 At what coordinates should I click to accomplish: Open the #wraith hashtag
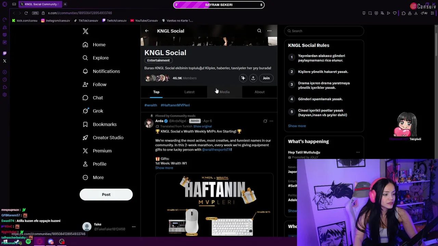(x=151, y=105)
